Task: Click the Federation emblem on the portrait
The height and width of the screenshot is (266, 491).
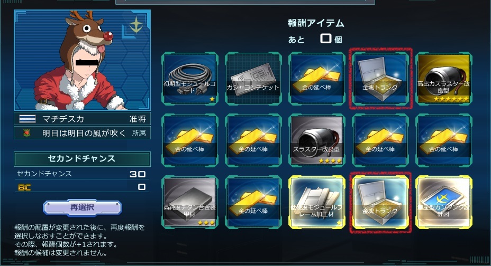Action: (x=136, y=25)
